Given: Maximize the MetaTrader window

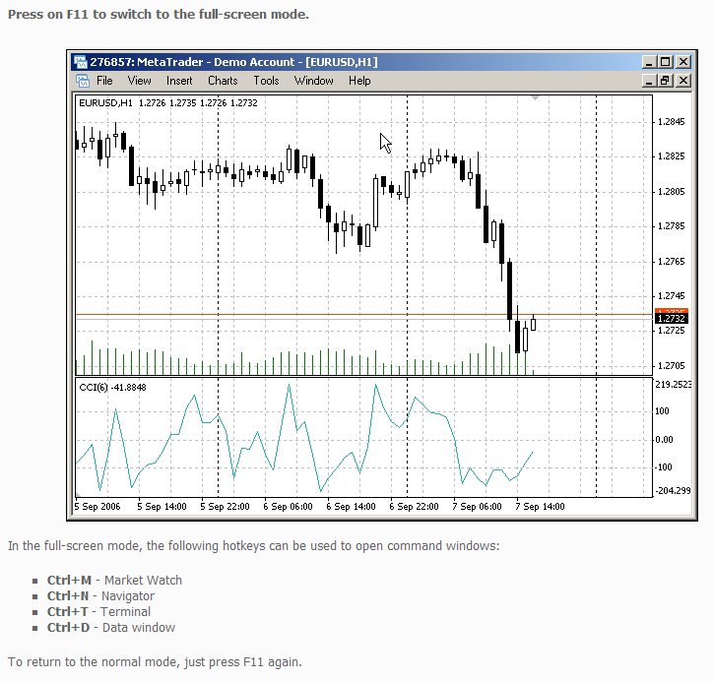Looking at the screenshot, I should point(666,62).
